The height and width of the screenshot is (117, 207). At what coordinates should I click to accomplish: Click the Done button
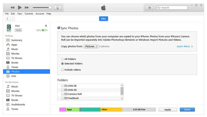click(187, 110)
